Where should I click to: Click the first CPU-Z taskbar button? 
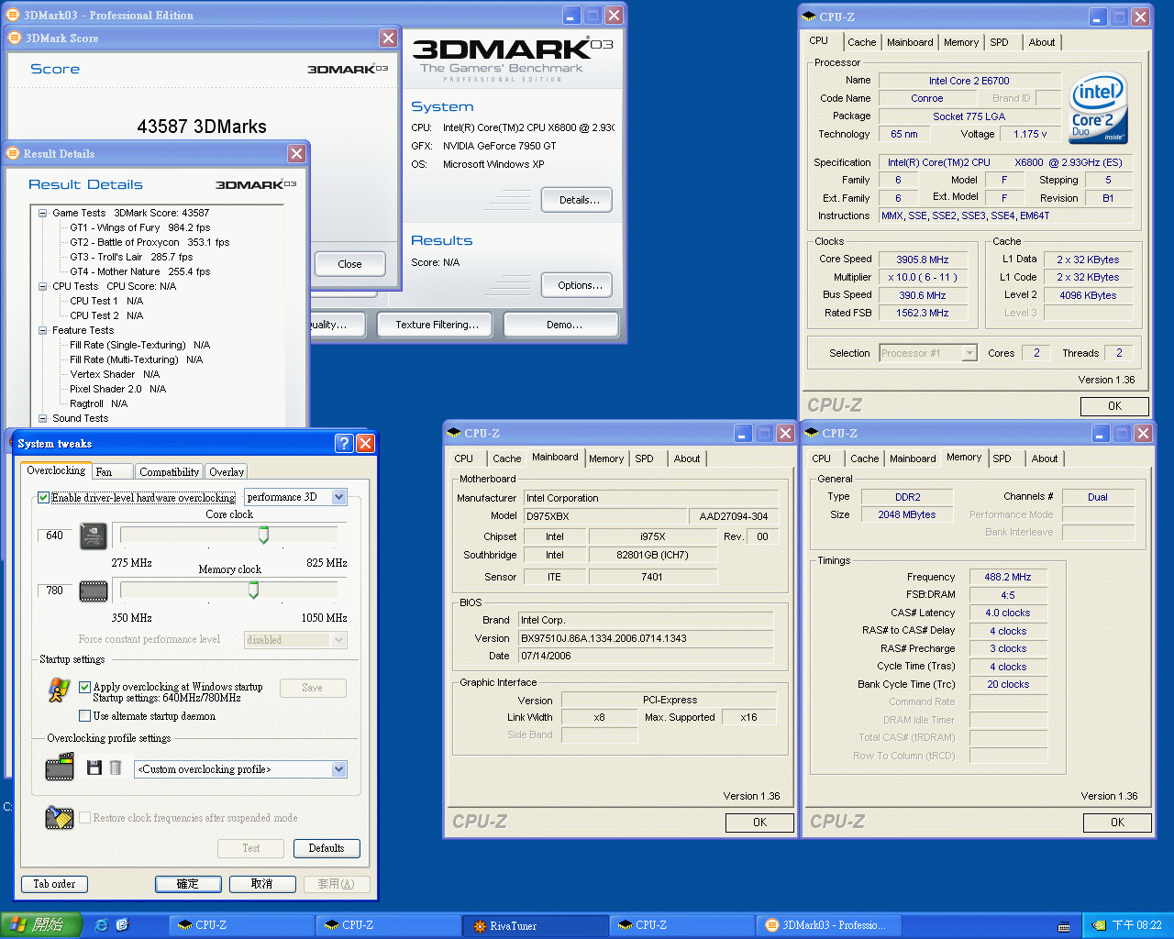click(x=241, y=925)
